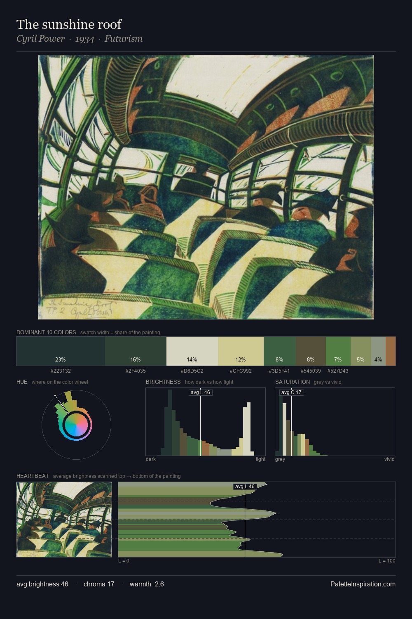
Task: Click the title 'The sunshine roof'
Action: pos(69,24)
